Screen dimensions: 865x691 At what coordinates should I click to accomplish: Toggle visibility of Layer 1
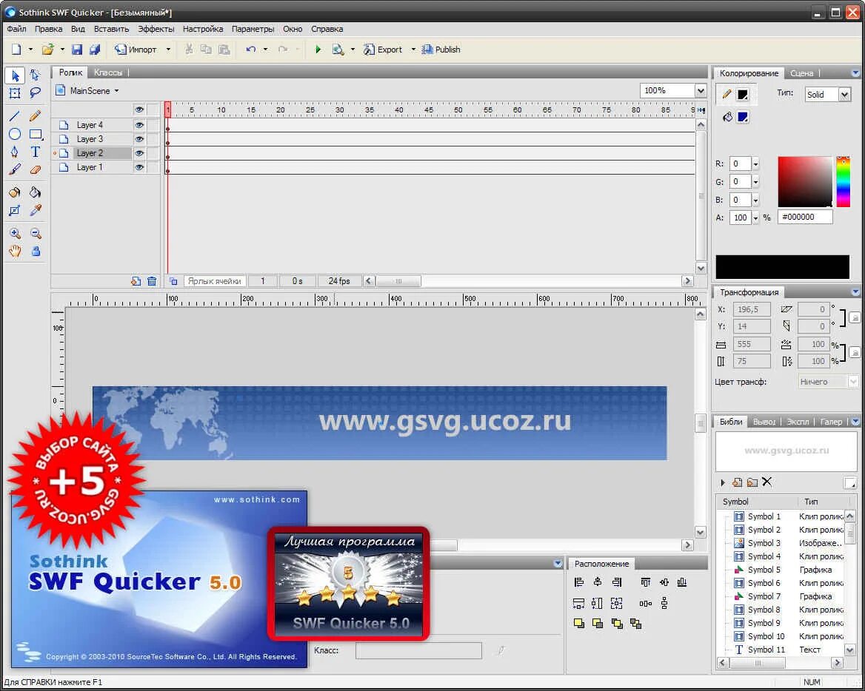pyautogui.click(x=139, y=167)
